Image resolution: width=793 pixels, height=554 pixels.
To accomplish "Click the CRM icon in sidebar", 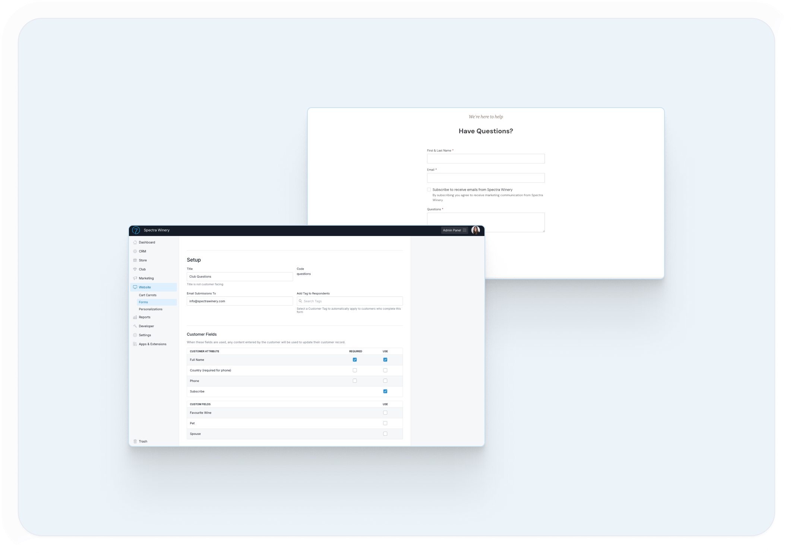I will (135, 251).
